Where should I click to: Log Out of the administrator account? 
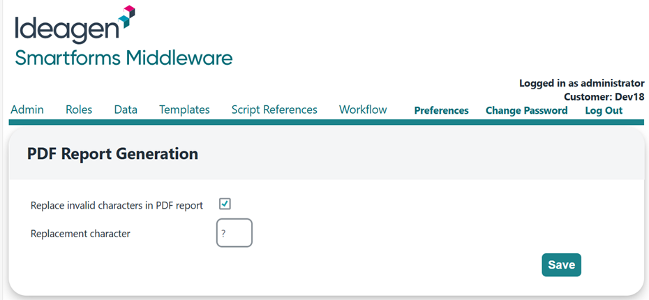coord(604,110)
